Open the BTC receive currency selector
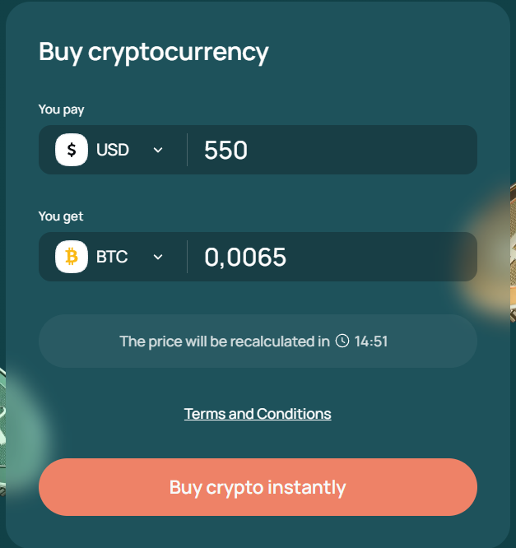Screen dimensions: 516x548 click(x=111, y=257)
